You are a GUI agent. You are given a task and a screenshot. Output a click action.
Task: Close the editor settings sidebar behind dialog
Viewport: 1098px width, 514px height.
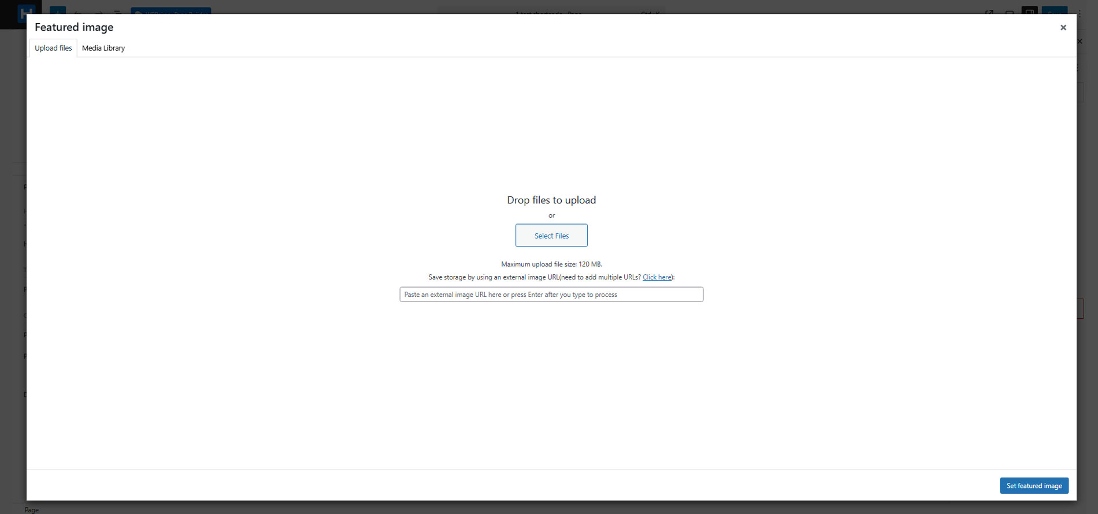tap(1080, 42)
